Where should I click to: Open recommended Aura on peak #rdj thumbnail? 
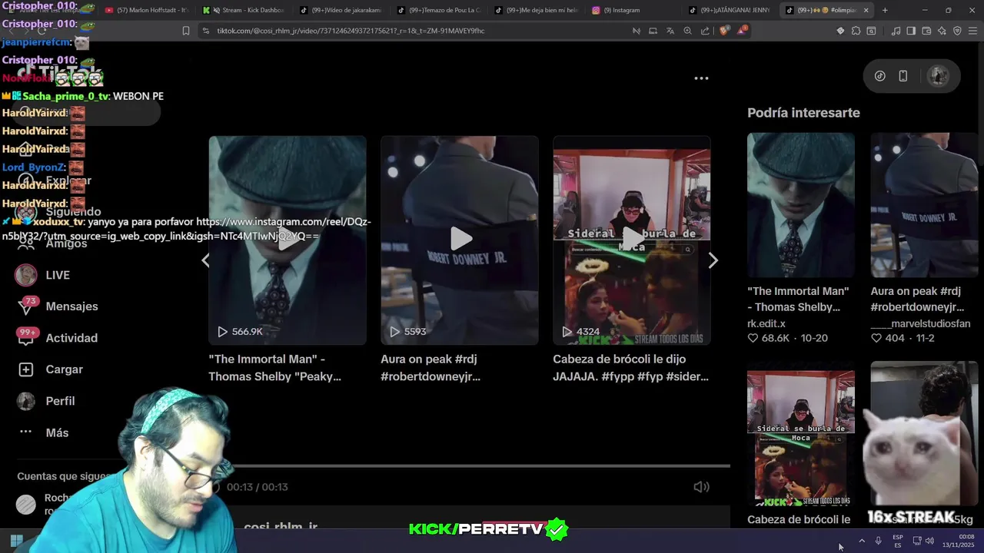tap(924, 205)
